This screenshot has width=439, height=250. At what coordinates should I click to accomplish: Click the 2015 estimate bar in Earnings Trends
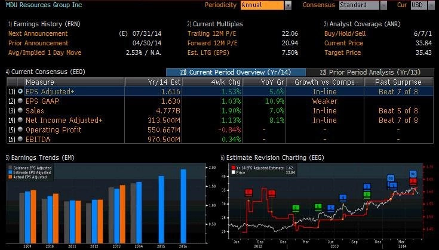[161, 209]
